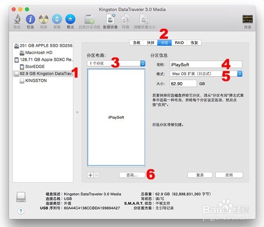Viewport: 264px width, 227px height.
Task: Add a partition with the plus button
Action: click(90, 175)
